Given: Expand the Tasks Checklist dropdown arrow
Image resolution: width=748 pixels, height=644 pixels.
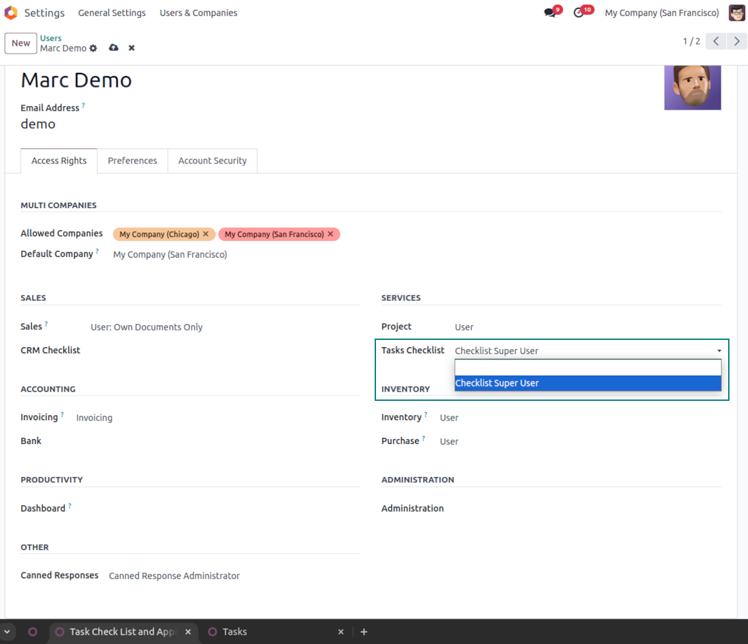Looking at the screenshot, I should click(719, 351).
